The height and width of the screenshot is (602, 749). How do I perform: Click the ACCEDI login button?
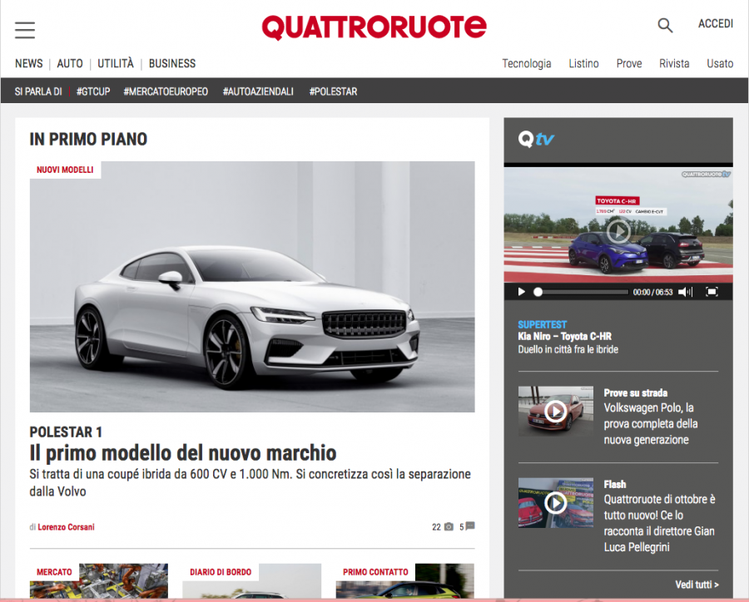[x=715, y=24]
